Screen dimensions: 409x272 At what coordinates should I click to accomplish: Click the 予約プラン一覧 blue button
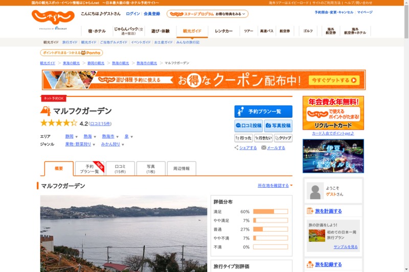(263, 112)
